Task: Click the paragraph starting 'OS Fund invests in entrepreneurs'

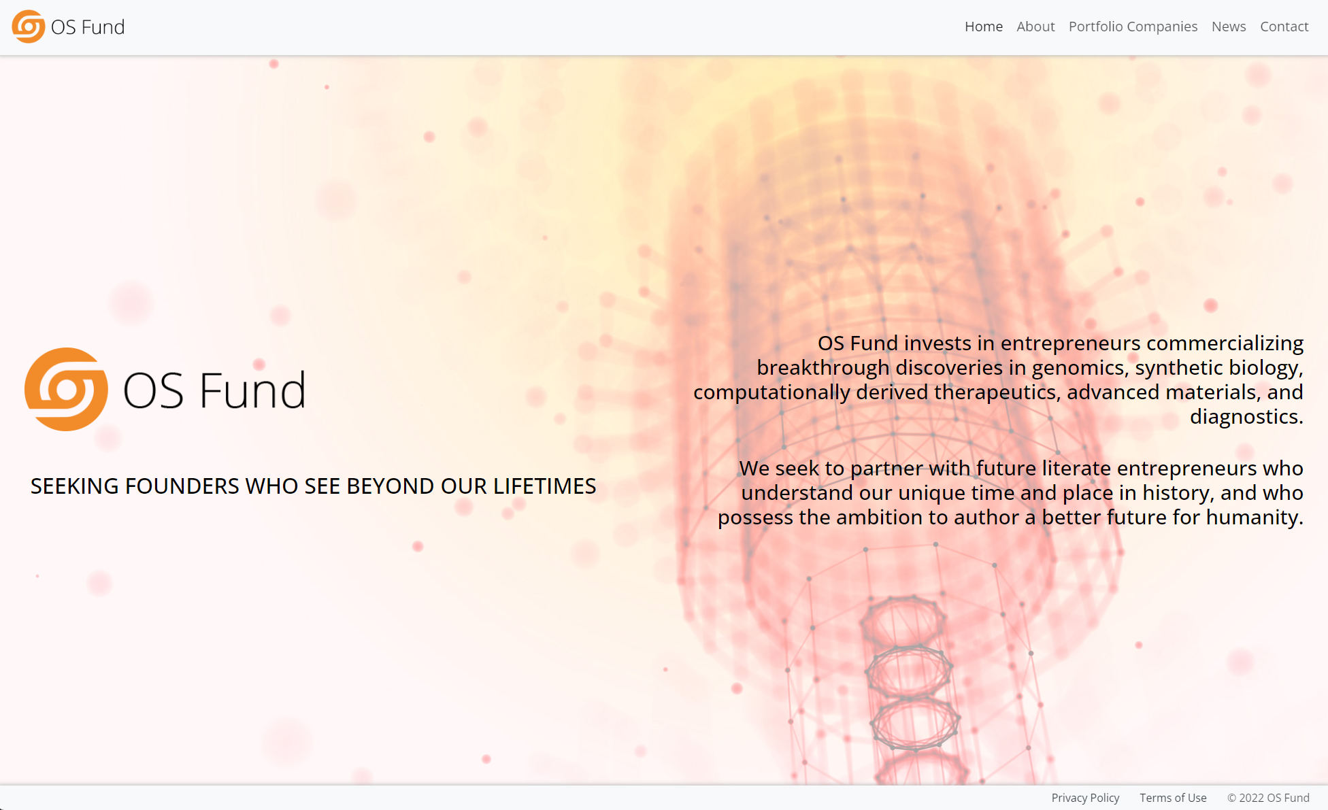Action: [998, 379]
